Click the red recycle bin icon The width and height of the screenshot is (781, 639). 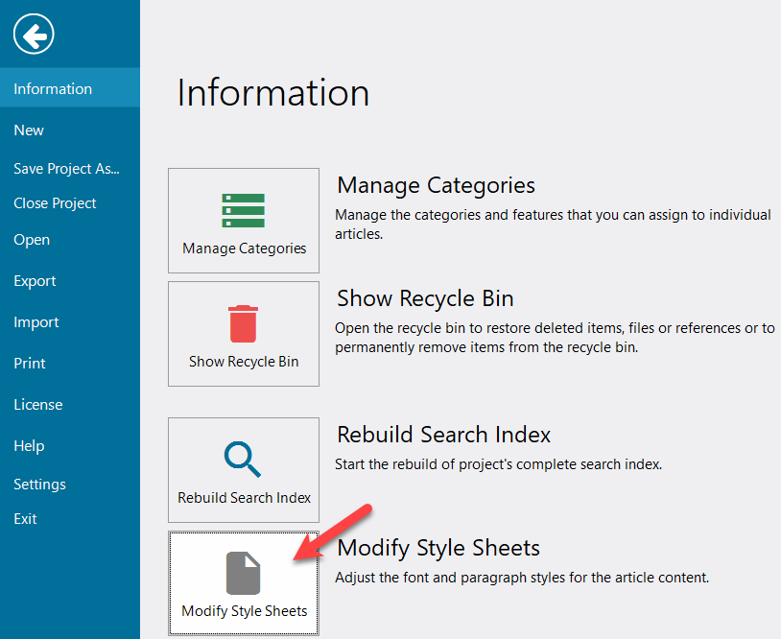(244, 324)
